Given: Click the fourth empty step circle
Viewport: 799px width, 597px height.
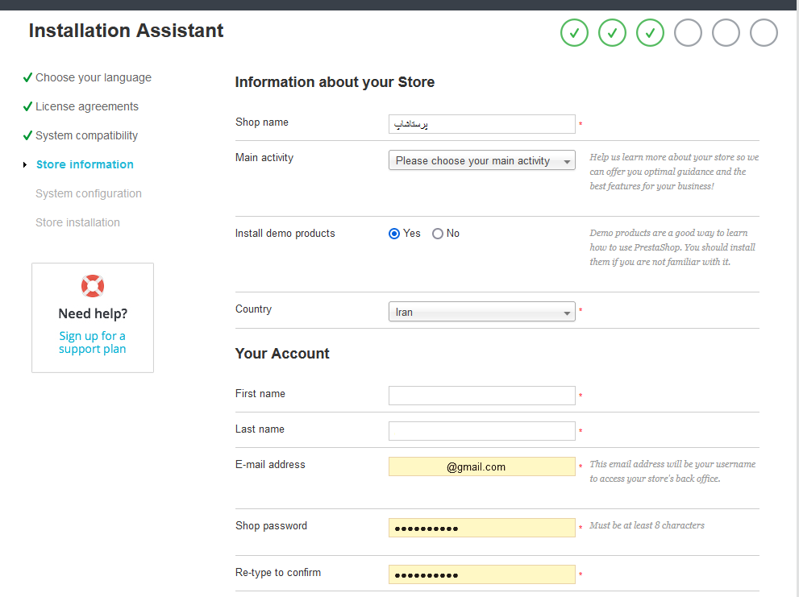Looking at the screenshot, I should [688, 32].
